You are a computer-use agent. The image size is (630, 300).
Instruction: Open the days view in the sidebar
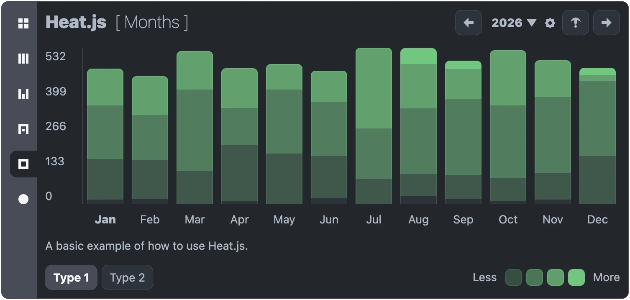(23, 129)
